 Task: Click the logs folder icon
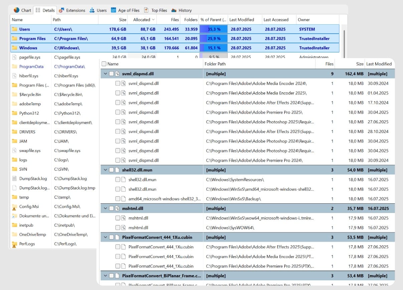pos(14,160)
